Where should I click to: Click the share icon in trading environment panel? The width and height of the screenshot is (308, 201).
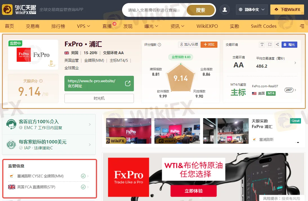(x=277, y=45)
